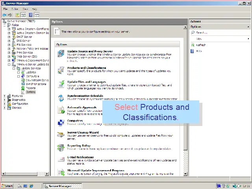Image resolution: width=252 pixels, height=189 pixels.
Task: Expand the View submenu arrow in Actions
Action: point(248,39)
